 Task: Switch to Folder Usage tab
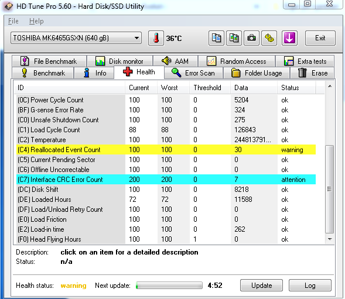(257, 73)
